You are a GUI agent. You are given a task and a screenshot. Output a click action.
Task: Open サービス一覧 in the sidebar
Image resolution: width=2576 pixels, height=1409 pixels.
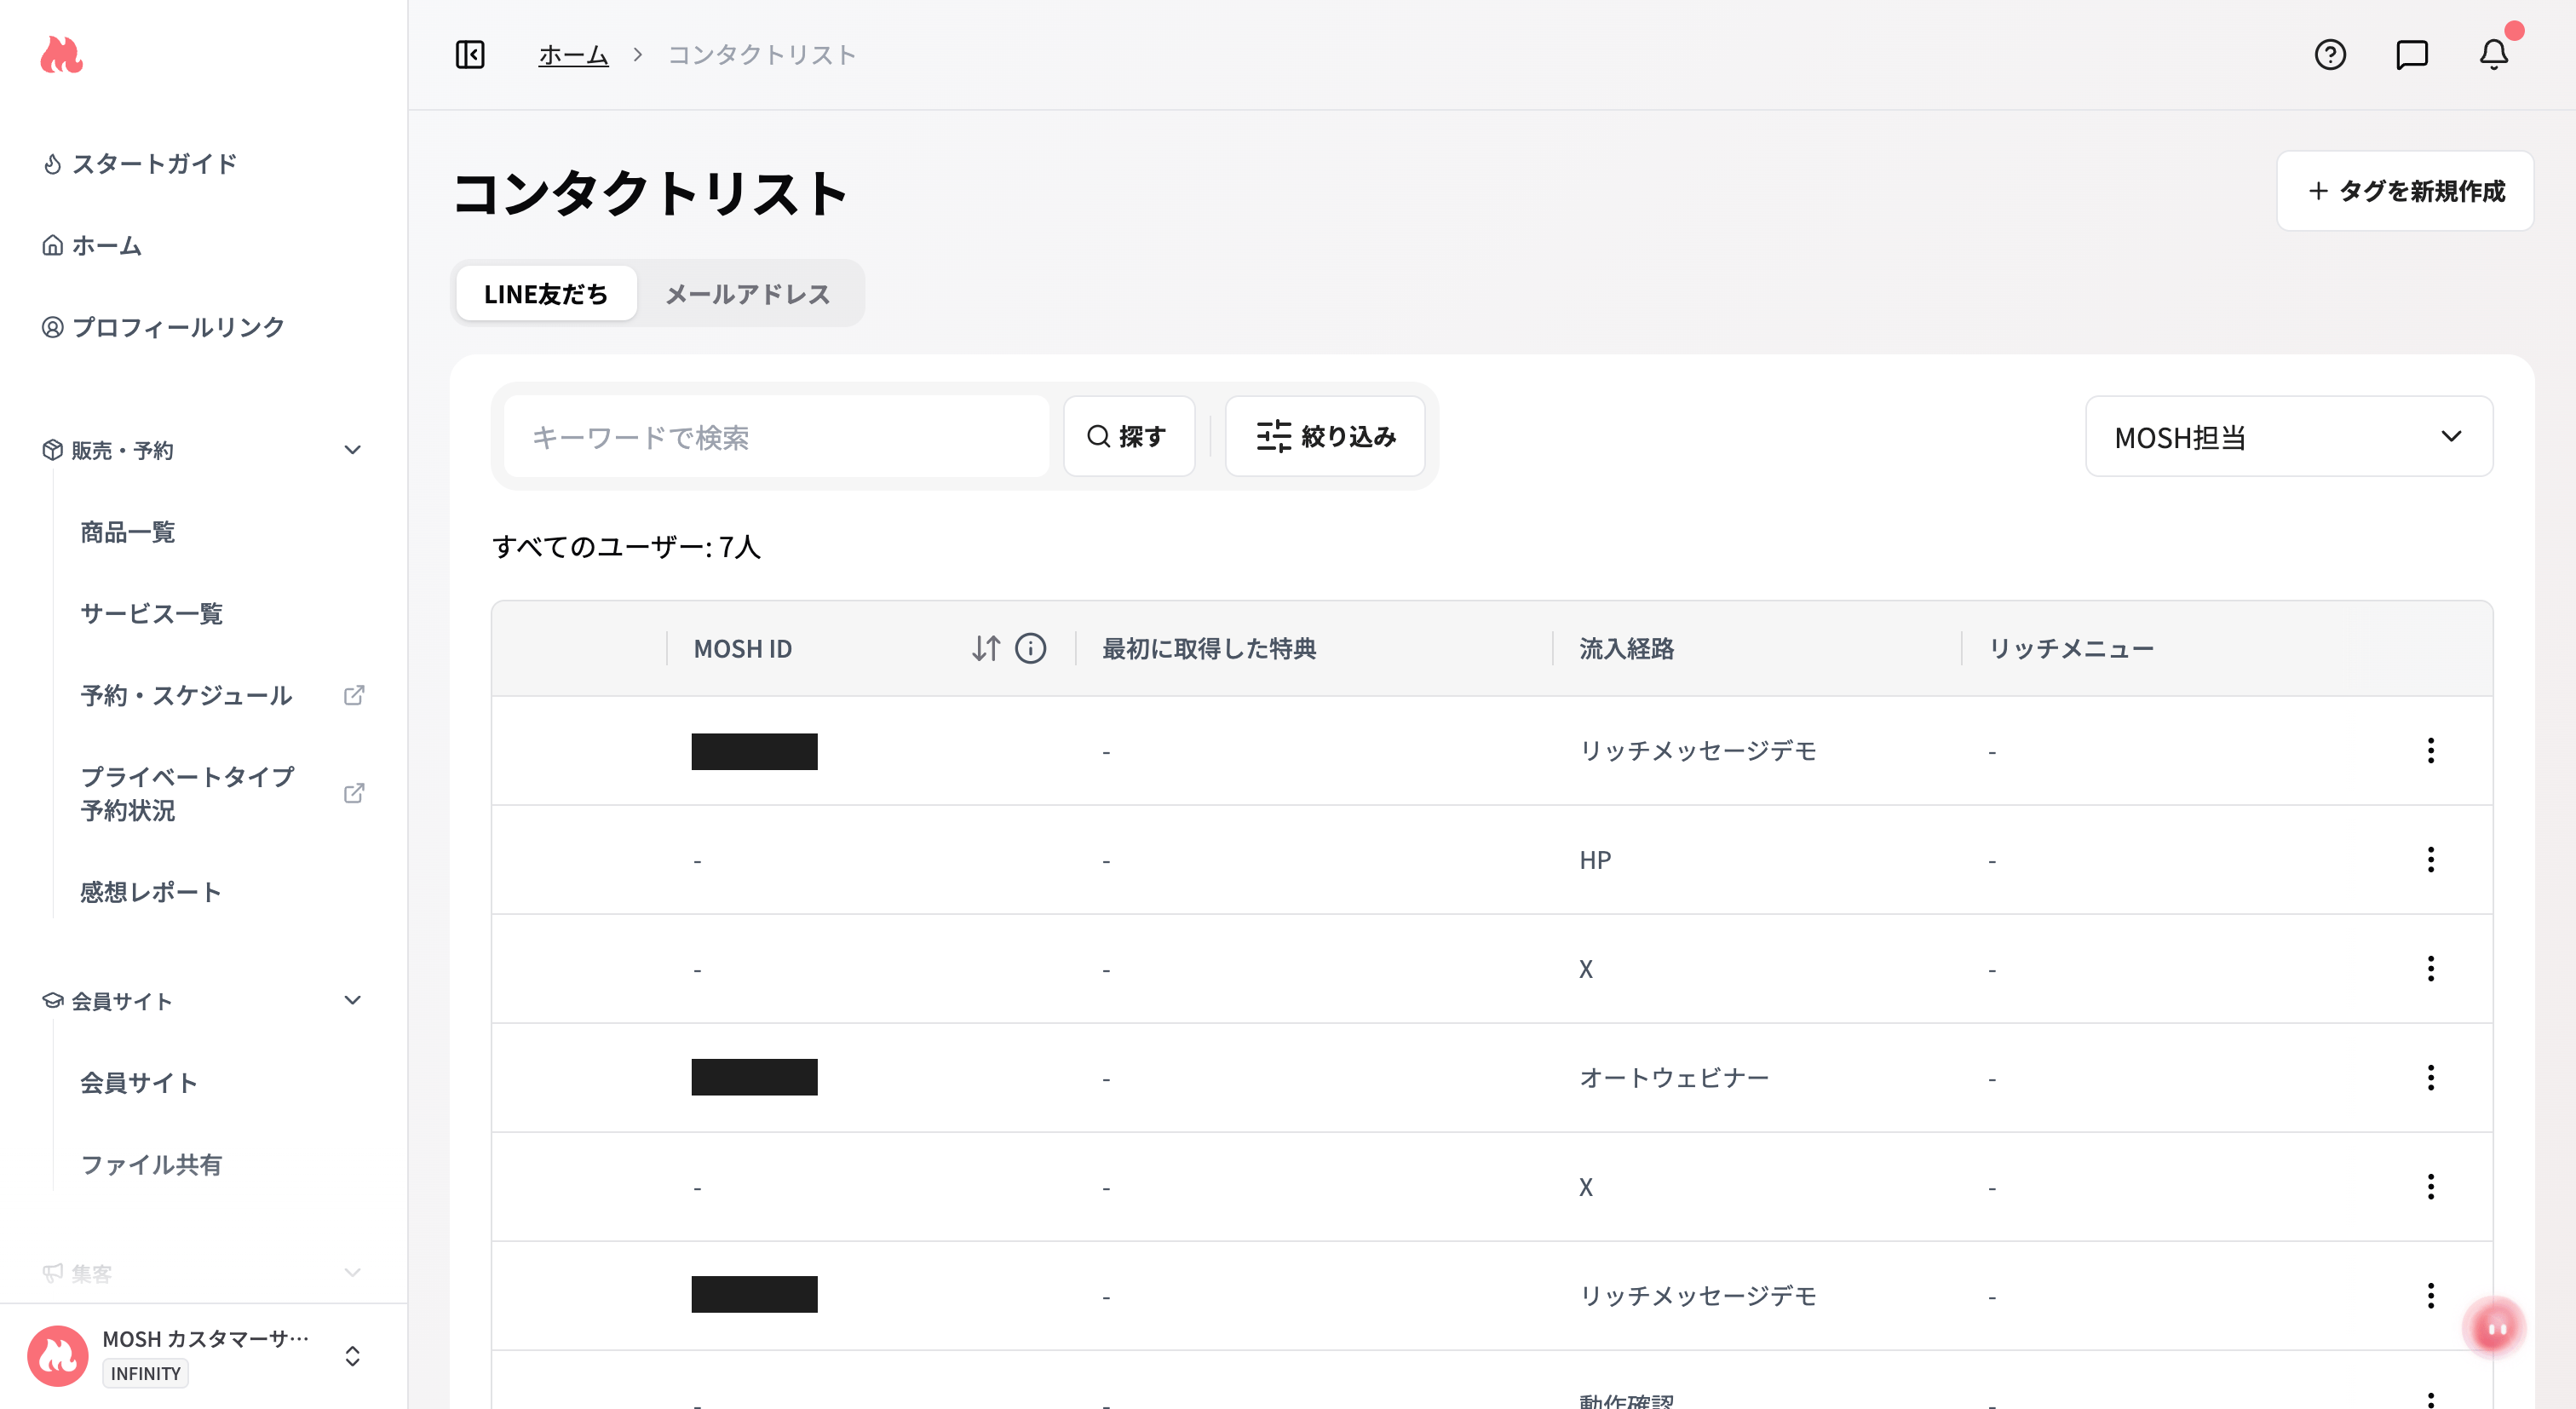click(151, 614)
